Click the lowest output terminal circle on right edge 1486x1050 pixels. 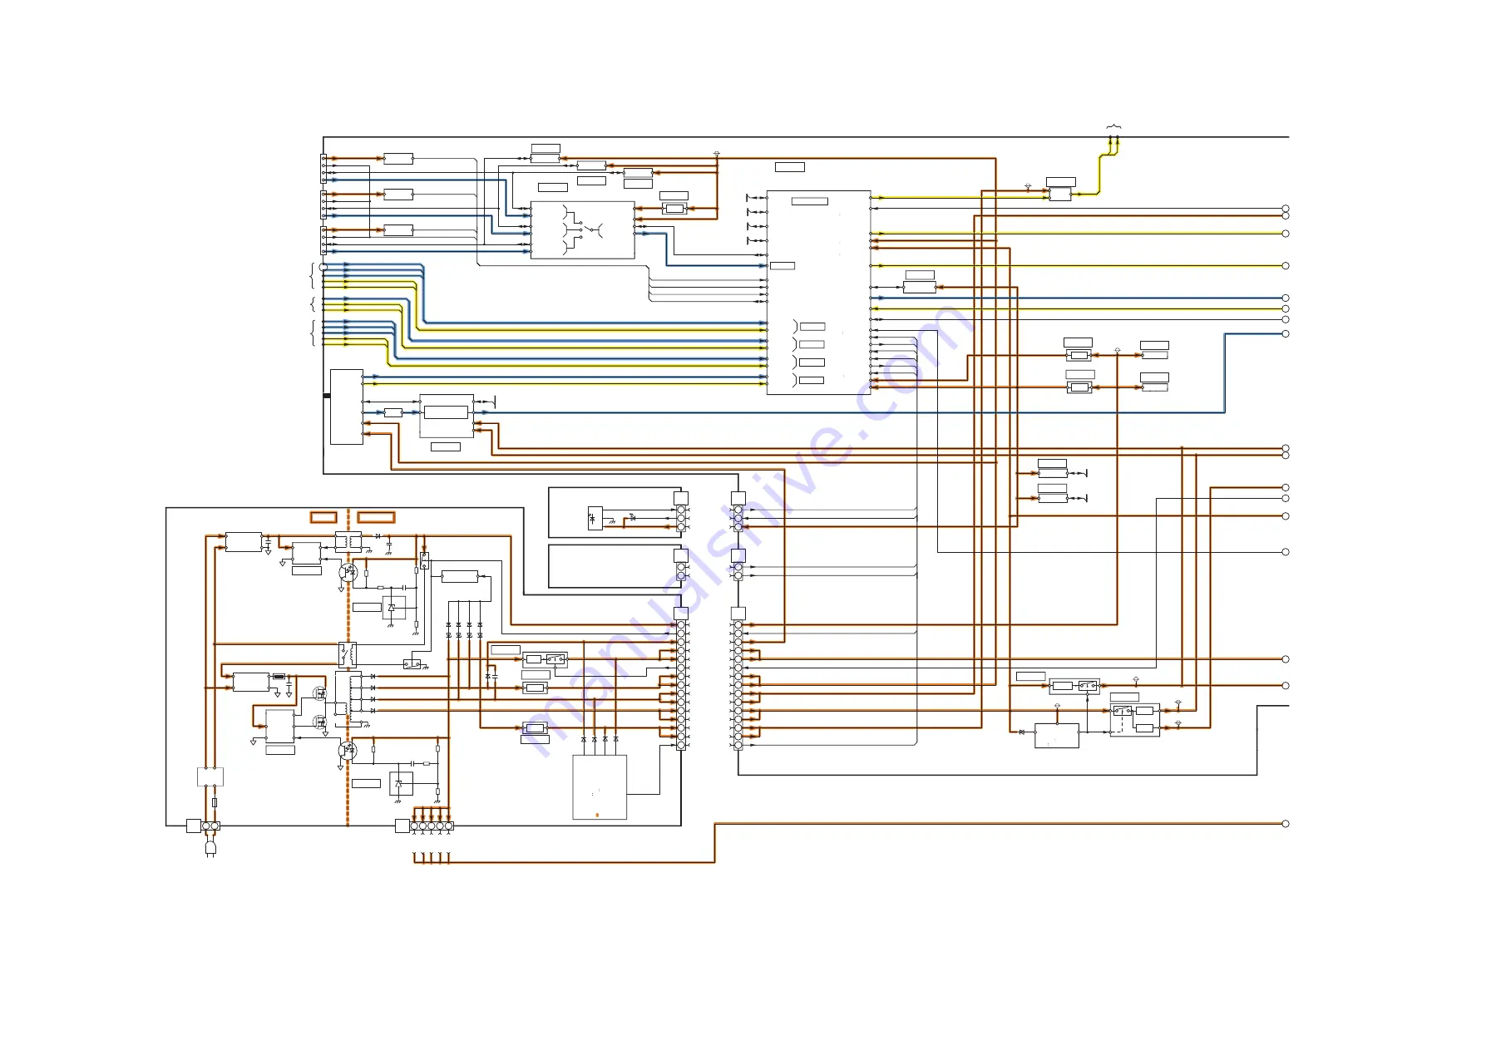(x=1286, y=824)
